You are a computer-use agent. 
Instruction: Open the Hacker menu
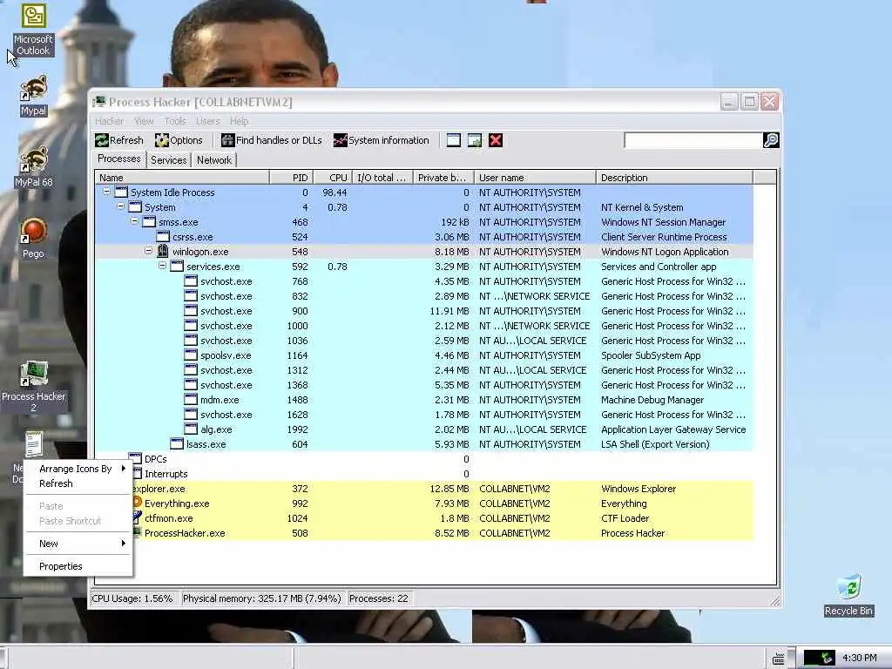point(109,121)
